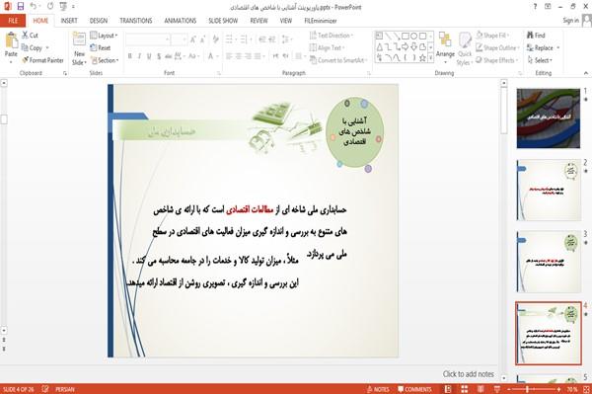
Task: Switch to the VIEW tab
Action: (x=286, y=21)
